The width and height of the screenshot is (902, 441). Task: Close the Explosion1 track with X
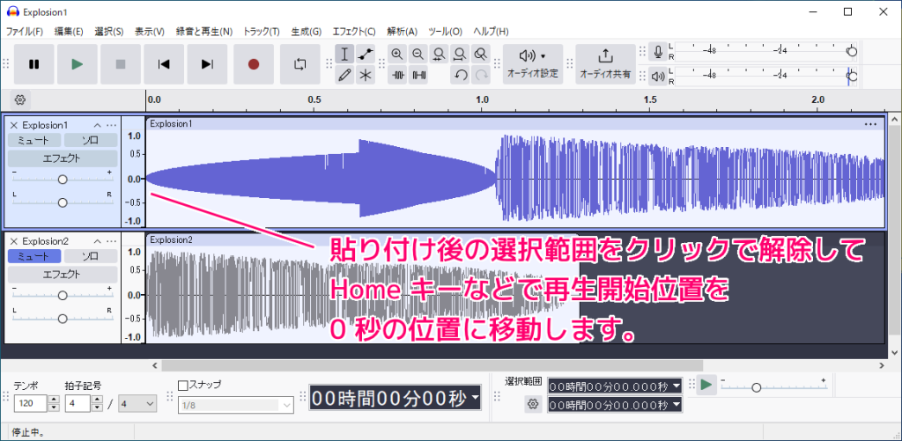(14, 125)
